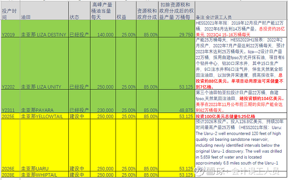This screenshot has height=180, width=288.
Task: Select the 扣除资源税和政府分成后的权益产量 header
Action: (176, 11)
